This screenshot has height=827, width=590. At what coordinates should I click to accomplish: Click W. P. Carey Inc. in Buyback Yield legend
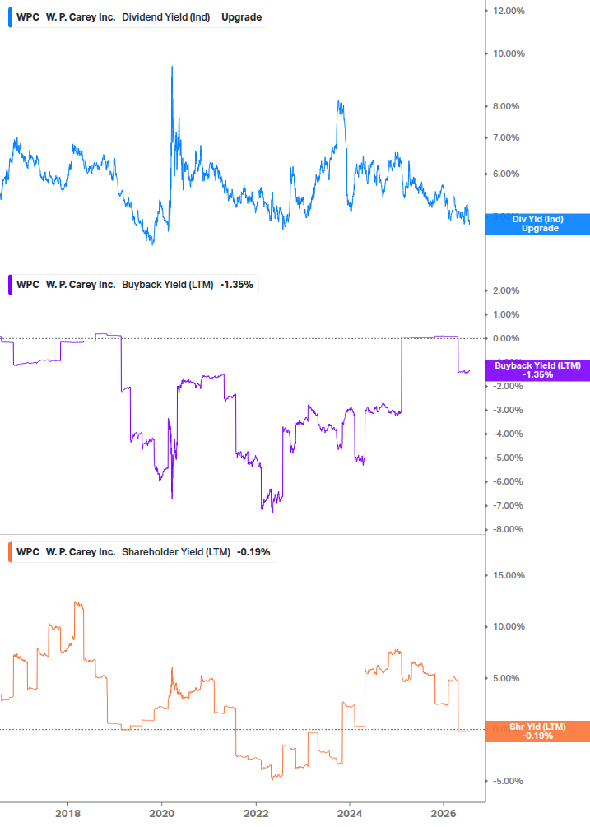(80, 285)
